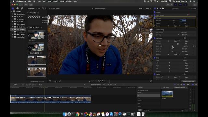Collapse the Untitled library disclosure triangle
This screenshot has height=117, width=208.
coord(12,11)
